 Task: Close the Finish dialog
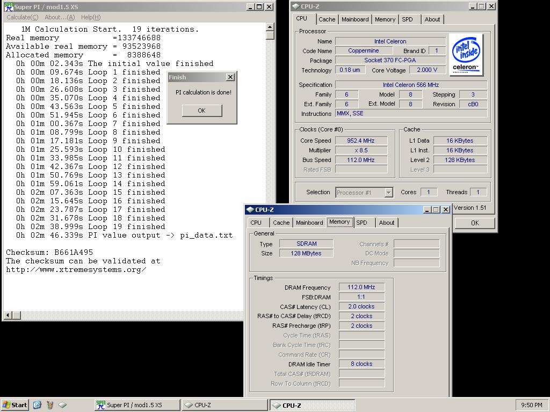click(x=230, y=77)
